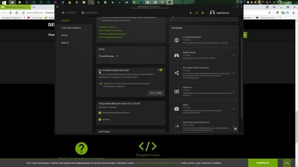Open the Разработчики link on webpage

[x=148, y=155]
